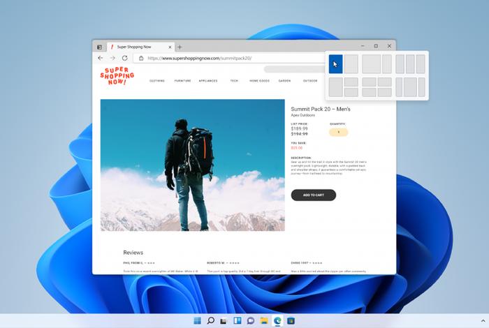Click the $189.99 price
The image size is (489, 328).
[300, 128]
